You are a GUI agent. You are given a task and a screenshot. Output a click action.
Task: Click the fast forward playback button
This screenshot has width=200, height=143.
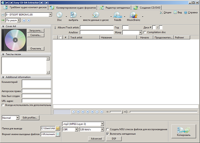tap(88, 112)
